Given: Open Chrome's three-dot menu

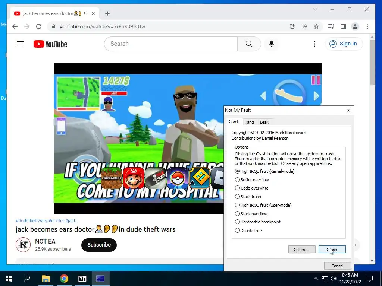Looking at the screenshot, I should tap(367, 26).
